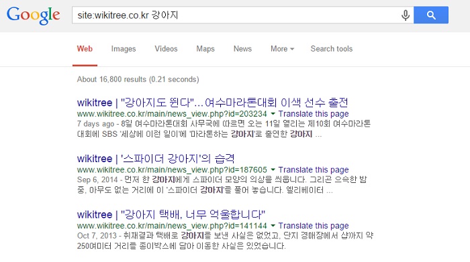Viewport: 470px width, 262px height.
Task: Click green URL ending id=141144
Action: click(x=172, y=226)
